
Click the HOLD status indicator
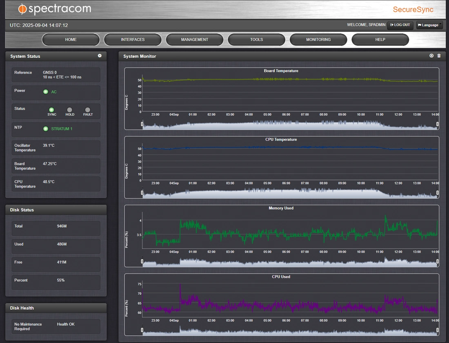[69, 110]
